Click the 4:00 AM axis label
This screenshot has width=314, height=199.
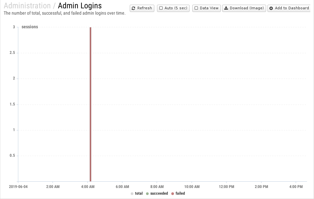coord(88,187)
